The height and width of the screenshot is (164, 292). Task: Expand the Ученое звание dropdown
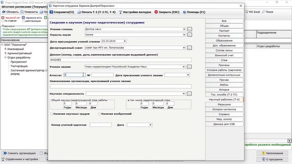point(183,67)
